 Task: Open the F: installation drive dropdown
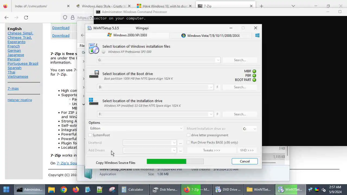[211, 114]
